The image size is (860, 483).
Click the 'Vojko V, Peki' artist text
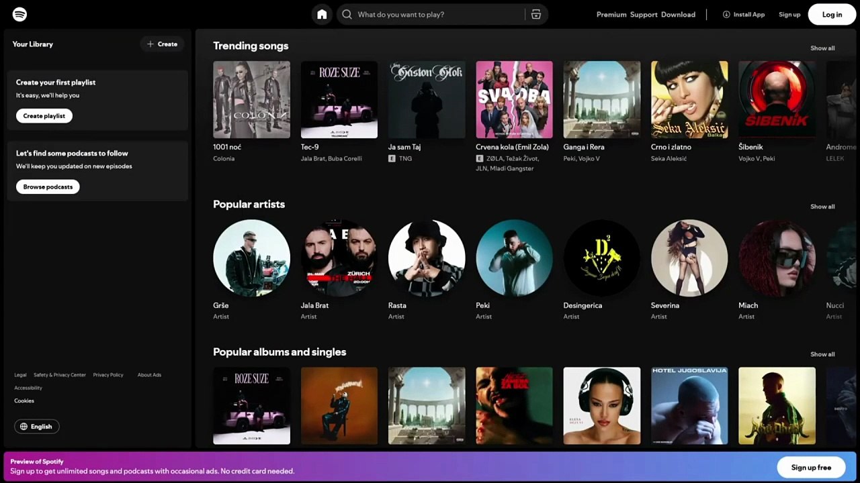[x=757, y=159]
